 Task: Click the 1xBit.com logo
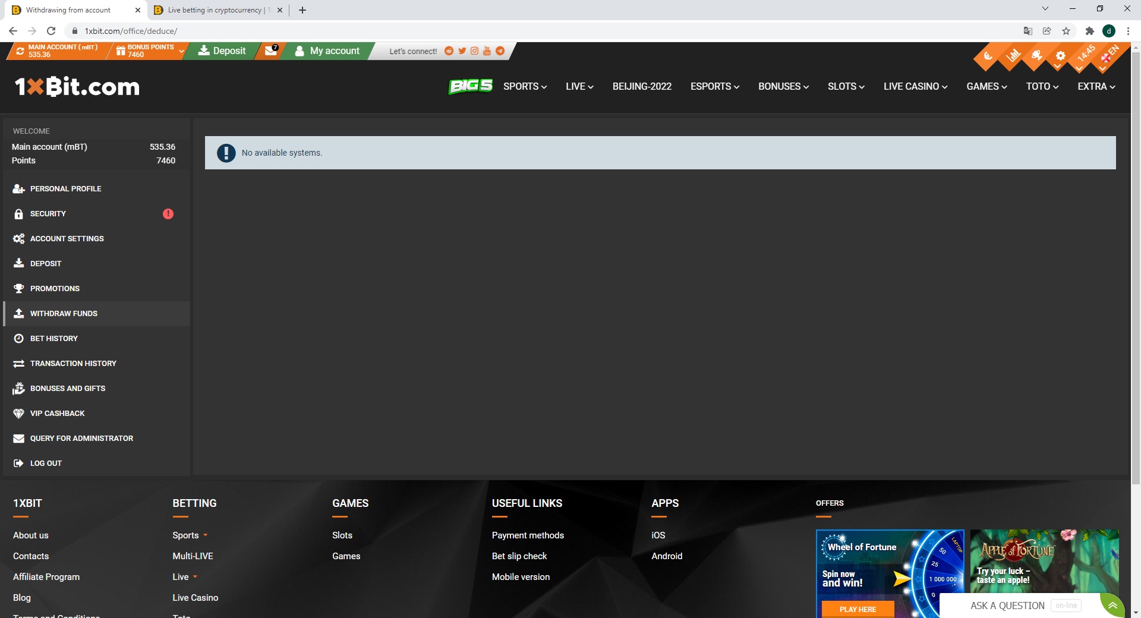coord(77,87)
